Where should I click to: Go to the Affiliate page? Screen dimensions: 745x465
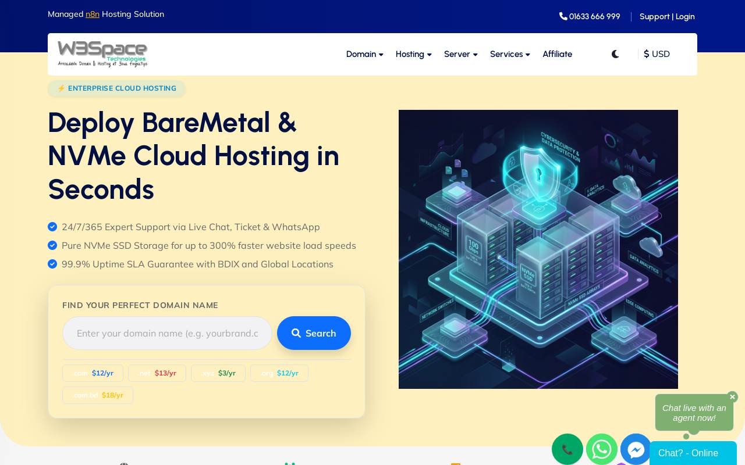pos(558,54)
